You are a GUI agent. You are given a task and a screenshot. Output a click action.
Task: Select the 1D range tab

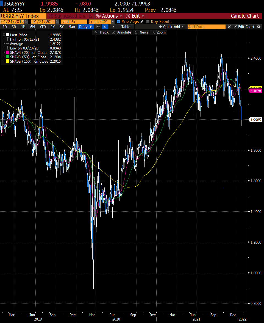point(4,27)
